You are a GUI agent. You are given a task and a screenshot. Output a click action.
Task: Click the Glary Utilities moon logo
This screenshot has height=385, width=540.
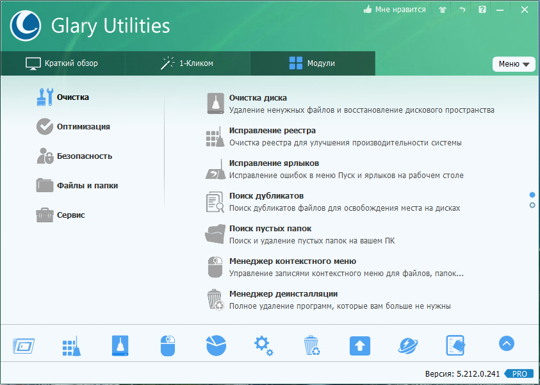point(26,26)
